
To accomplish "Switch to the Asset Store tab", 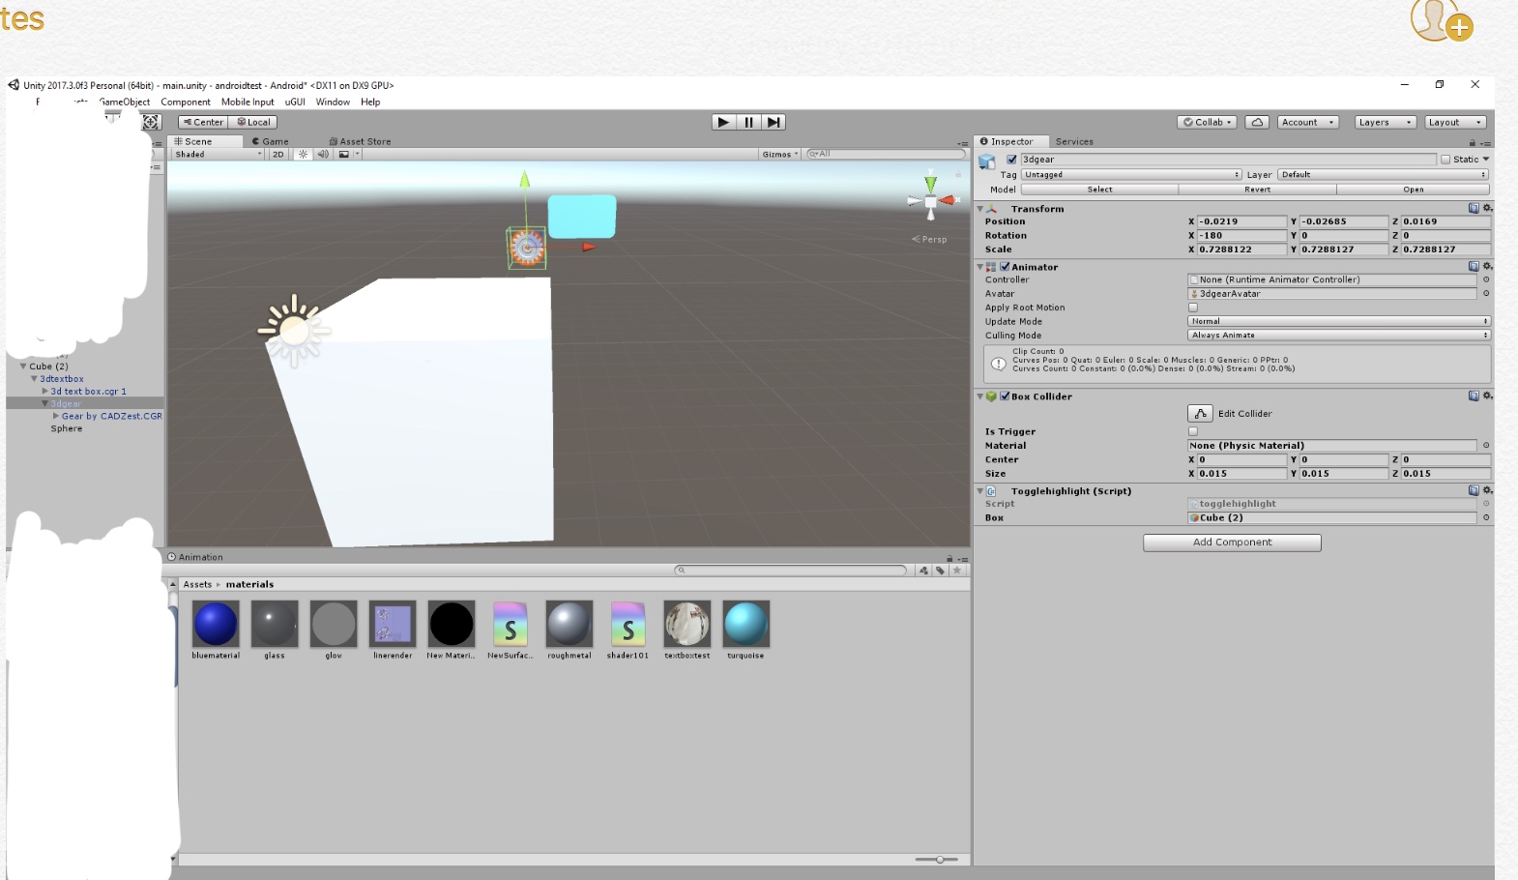I will pos(360,141).
